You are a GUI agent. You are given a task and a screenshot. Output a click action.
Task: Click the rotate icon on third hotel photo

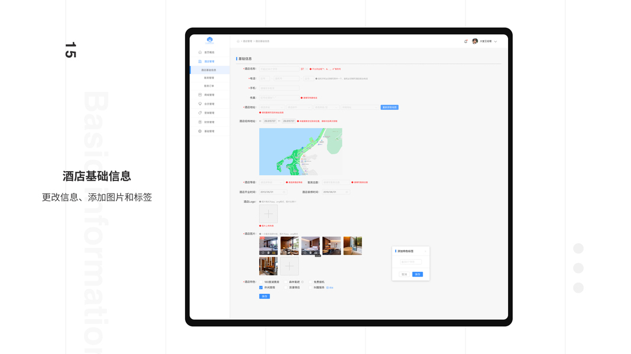coord(305,253)
